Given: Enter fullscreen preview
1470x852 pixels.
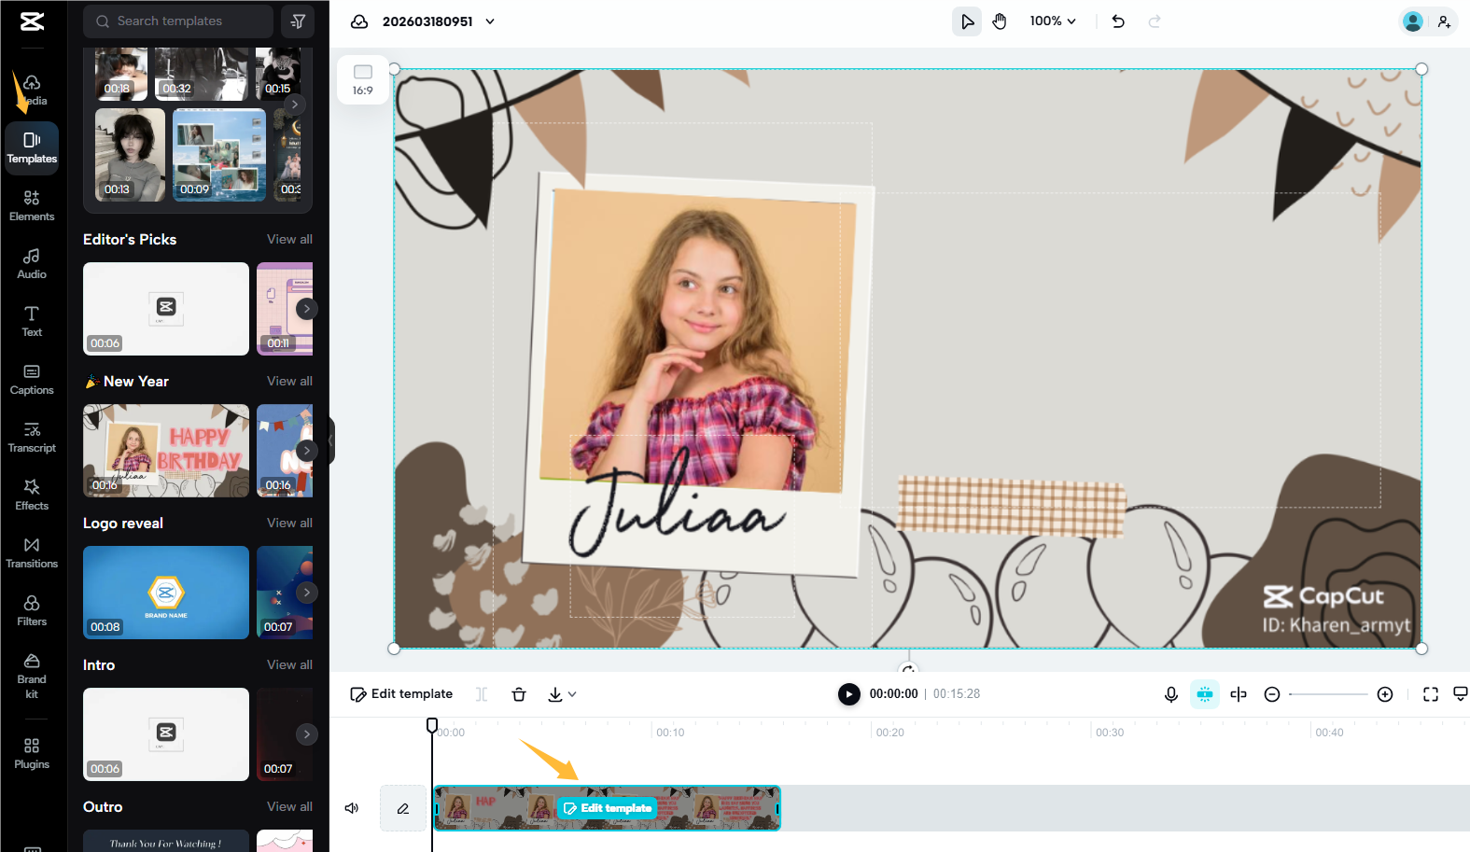Looking at the screenshot, I should [x=1431, y=694].
